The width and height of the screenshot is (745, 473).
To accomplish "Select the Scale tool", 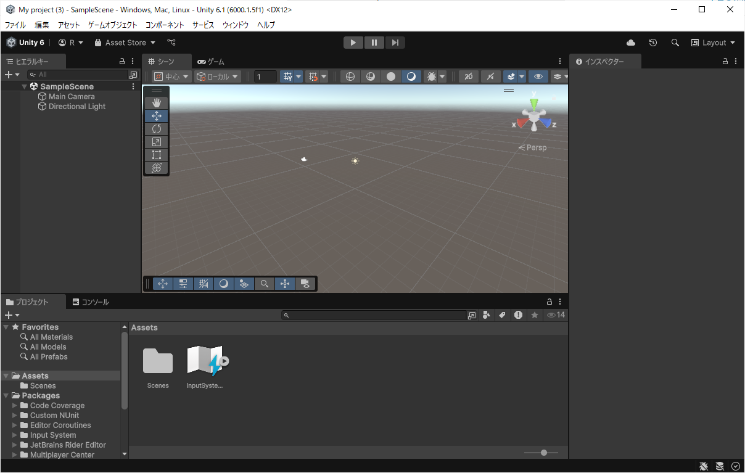I will [x=156, y=141].
